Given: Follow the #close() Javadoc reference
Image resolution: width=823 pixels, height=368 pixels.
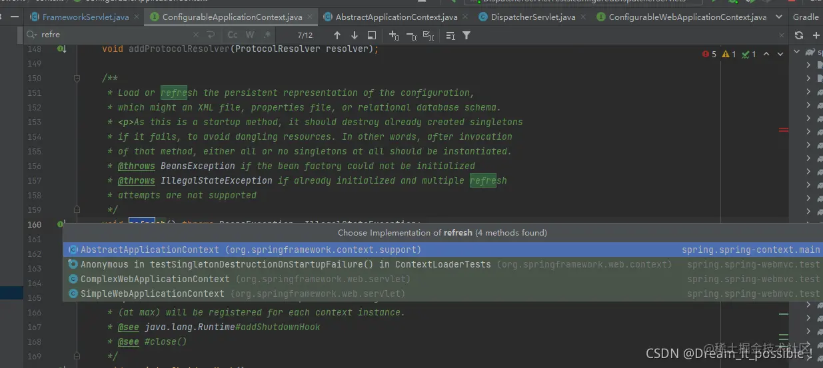Looking at the screenshot, I should [x=166, y=342].
